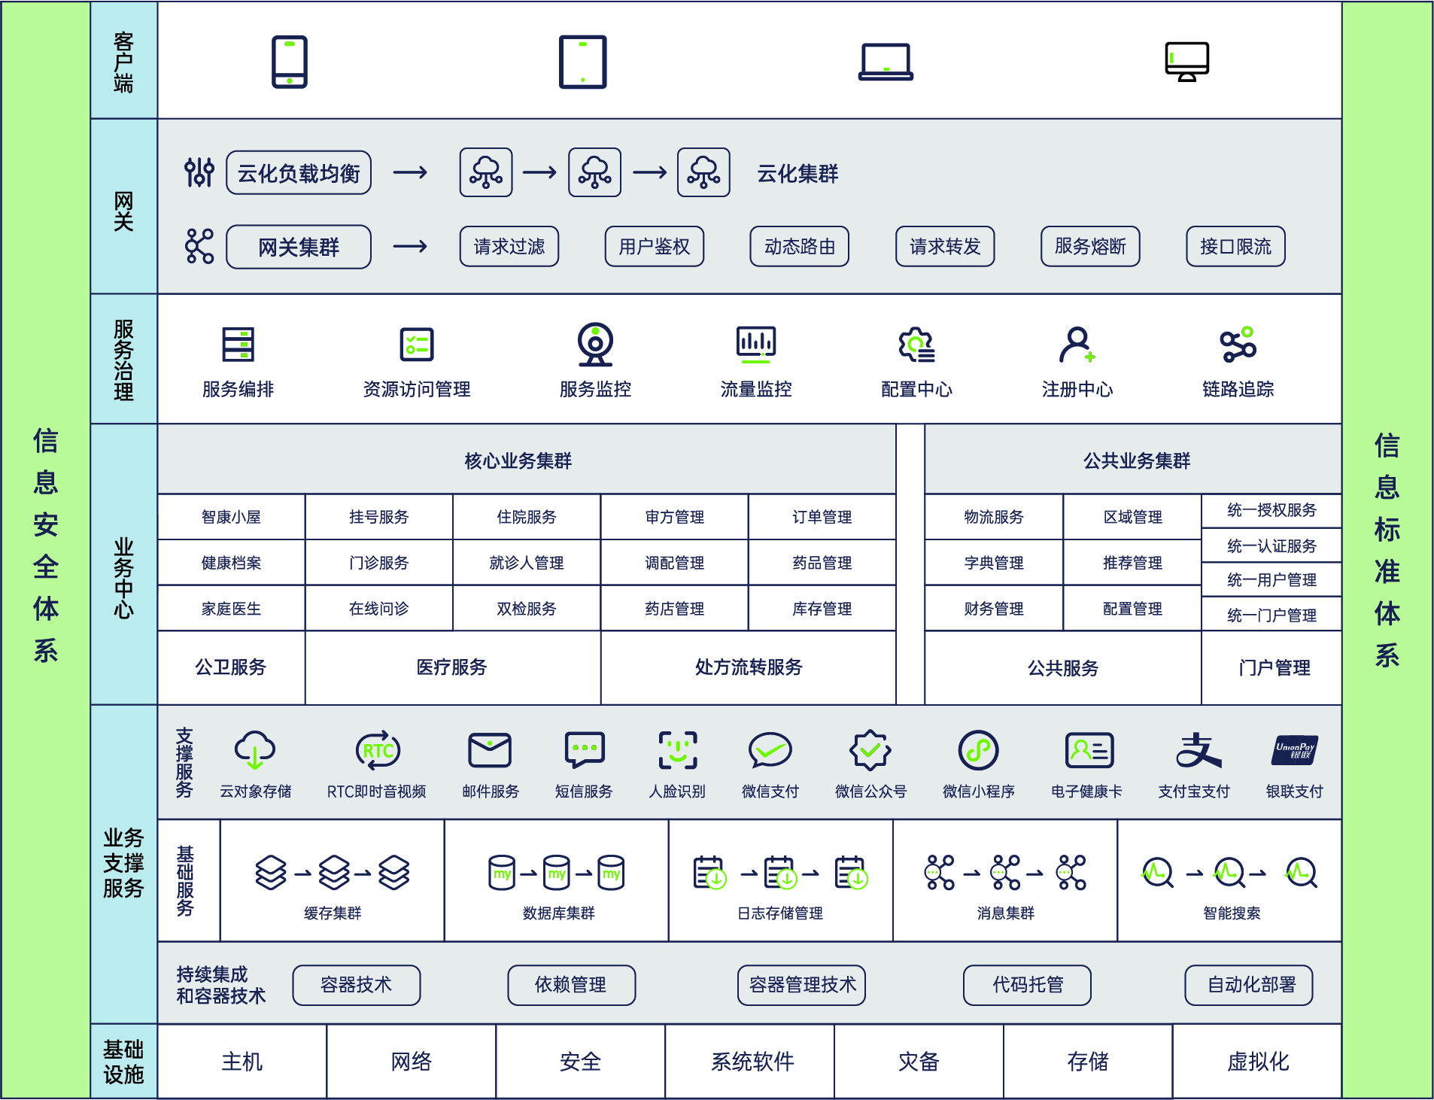Click the 处方流转服务 block

[749, 667]
